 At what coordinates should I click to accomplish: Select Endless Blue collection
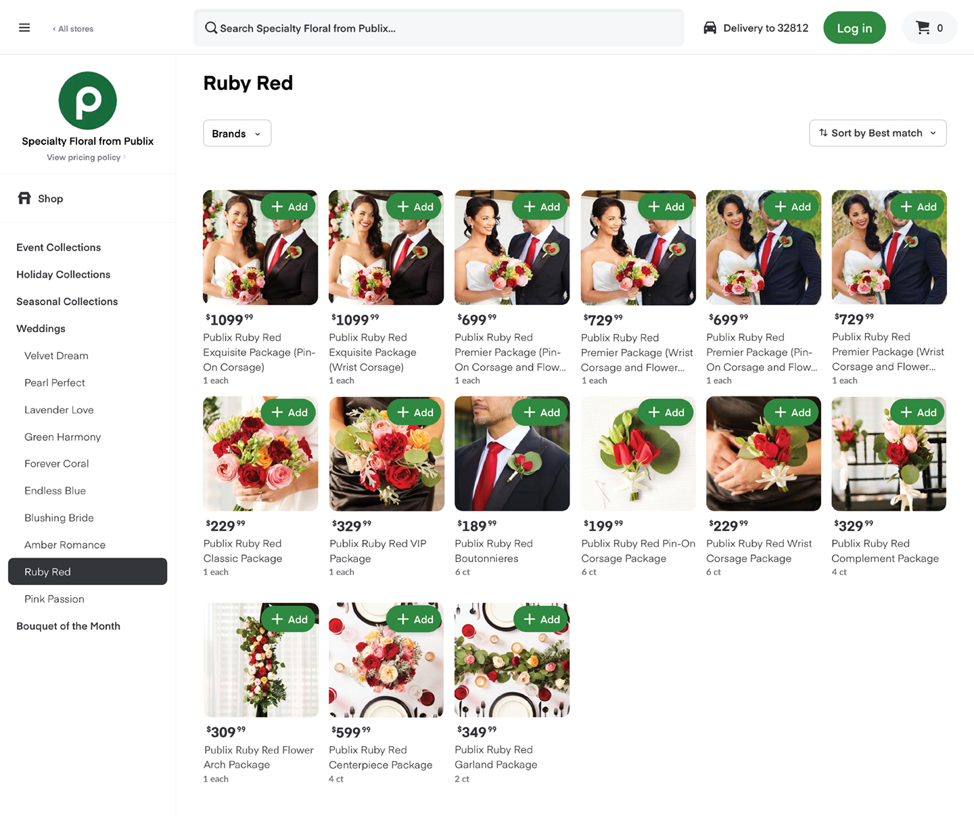[55, 491]
